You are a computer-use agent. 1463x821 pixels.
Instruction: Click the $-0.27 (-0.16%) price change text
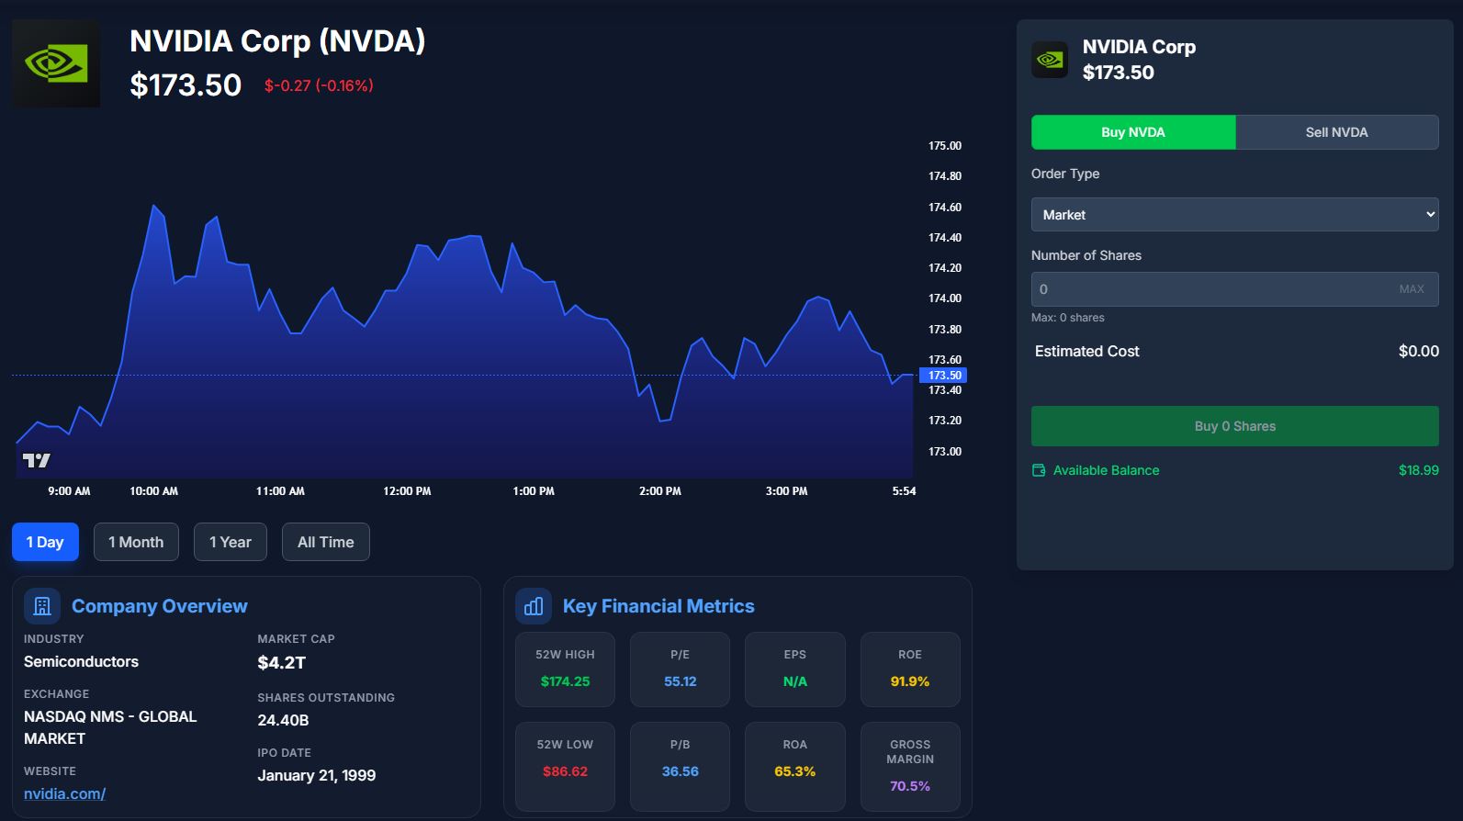tap(319, 85)
